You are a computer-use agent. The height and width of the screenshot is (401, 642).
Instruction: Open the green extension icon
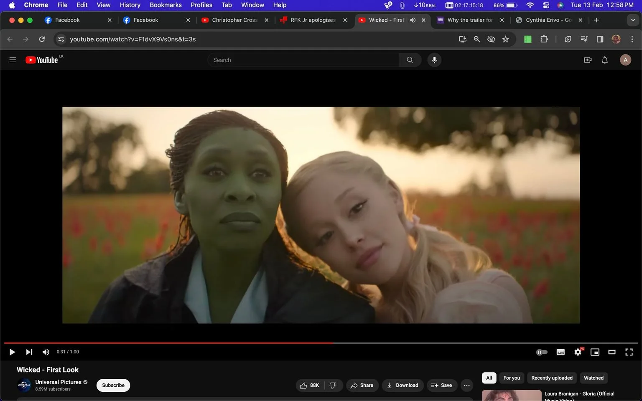click(528, 39)
